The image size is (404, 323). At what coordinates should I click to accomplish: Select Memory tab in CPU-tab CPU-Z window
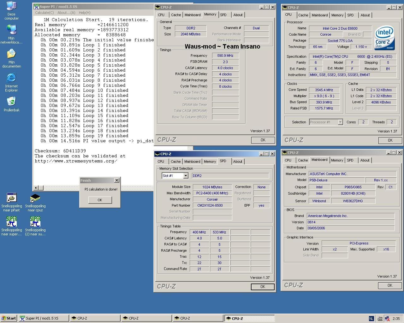(337, 15)
